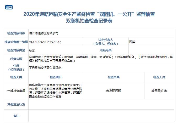Click the 备注 label cell
This screenshot has width=178, height=125.
point(16,116)
